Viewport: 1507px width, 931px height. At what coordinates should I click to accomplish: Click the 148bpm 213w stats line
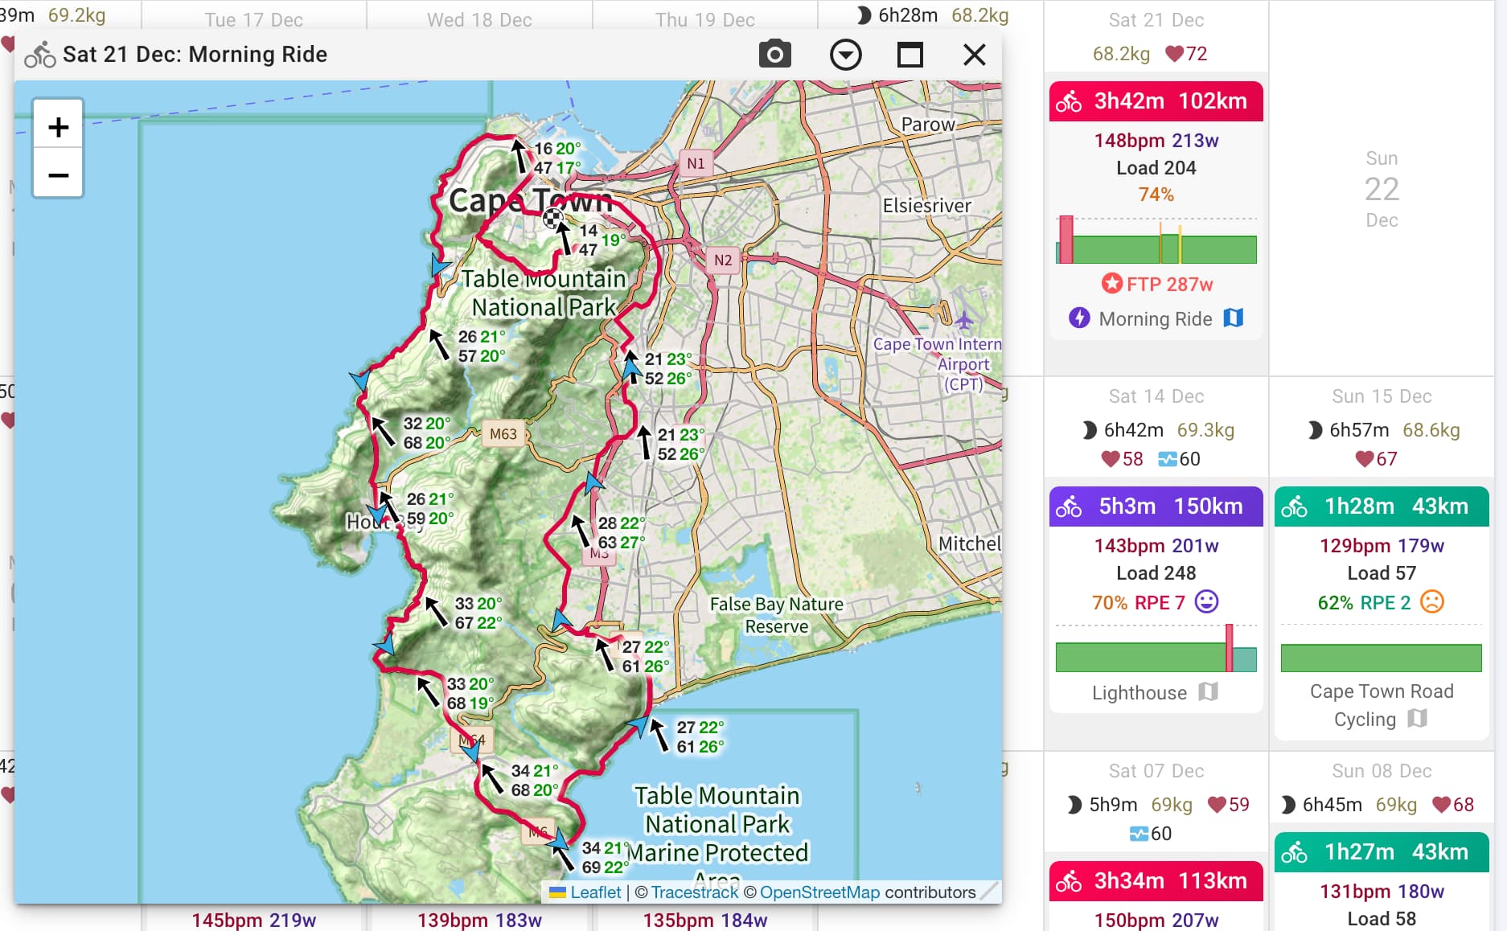click(x=1156, y=141)
